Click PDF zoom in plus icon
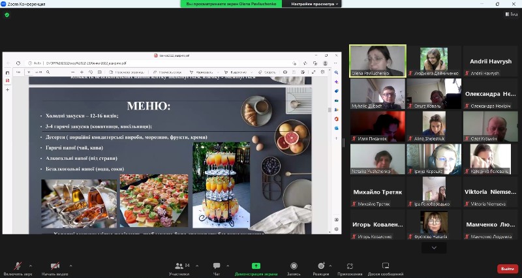Image resolution: width=522 pixels, height=278 pixels. coord(82,72)
